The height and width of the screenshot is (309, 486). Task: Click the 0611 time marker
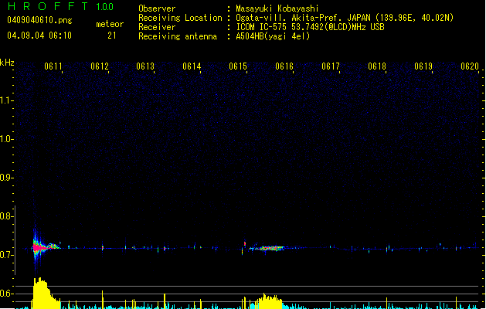[53, 66]
